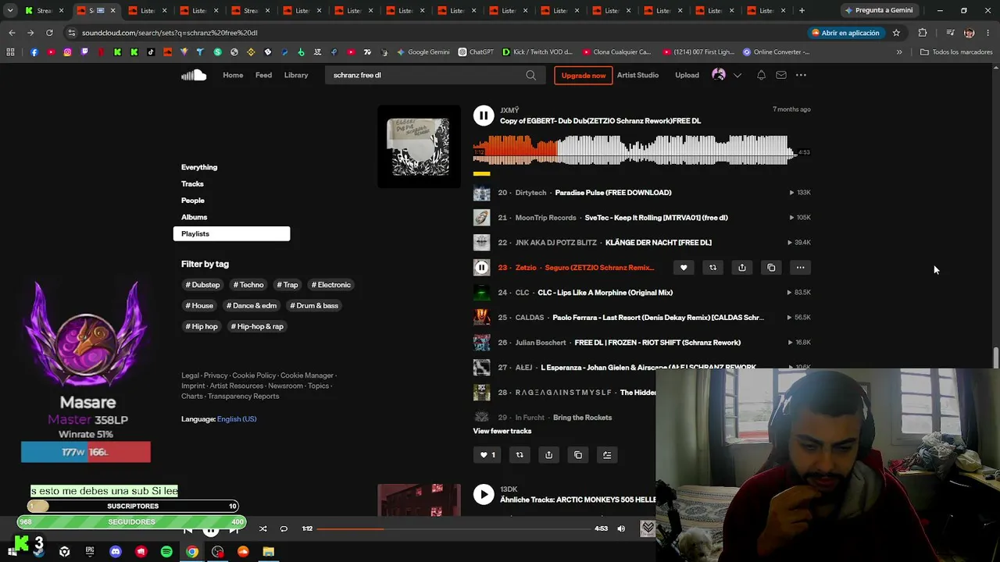Image resolution: width=1000 pixels, height=562 pixels.
Task: Open Chrome three-dot menu
Action: 987,33
